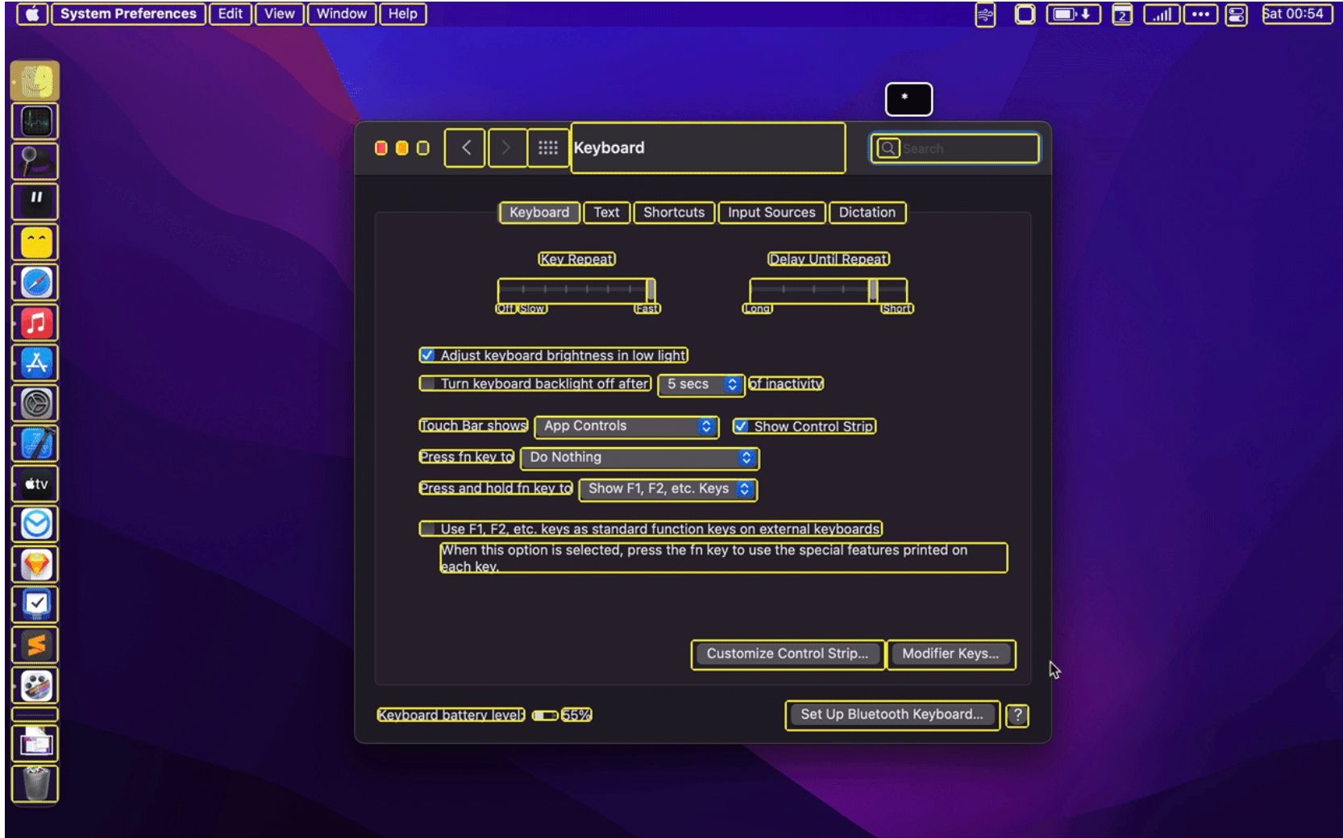The width and height of the screenshot is (1343, 838).
Task: Click the battery status icon in menu bar
Action: click(x=1073, y=15)
